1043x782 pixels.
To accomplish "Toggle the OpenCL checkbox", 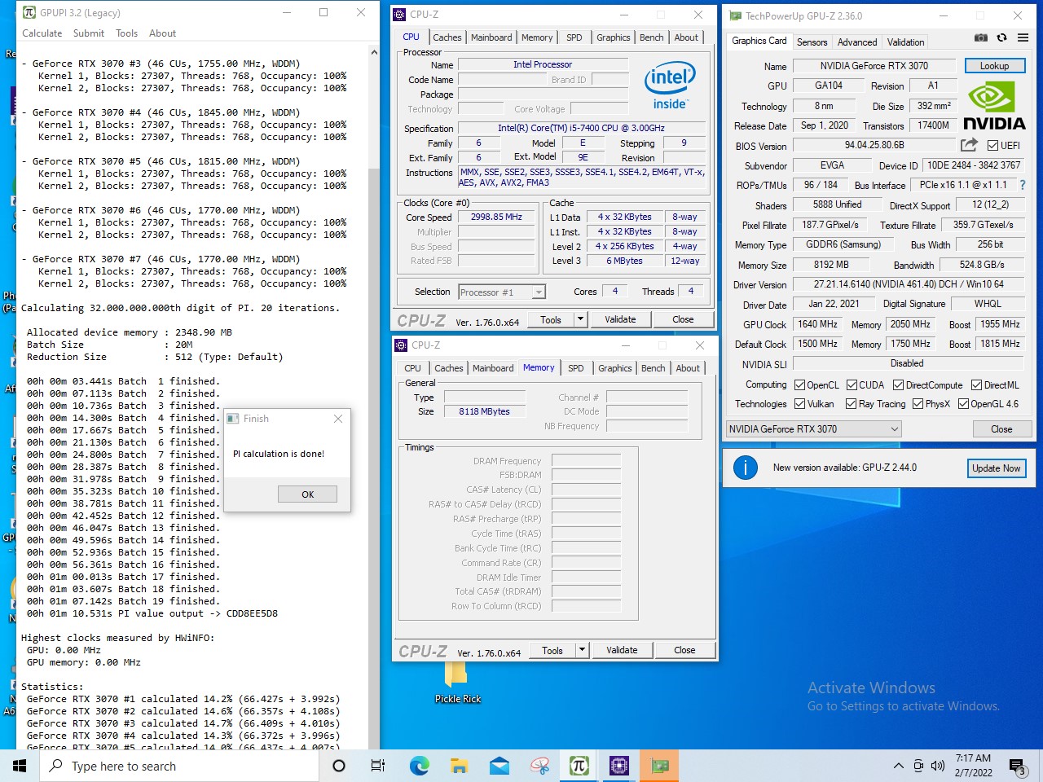I will coord(800,384).
